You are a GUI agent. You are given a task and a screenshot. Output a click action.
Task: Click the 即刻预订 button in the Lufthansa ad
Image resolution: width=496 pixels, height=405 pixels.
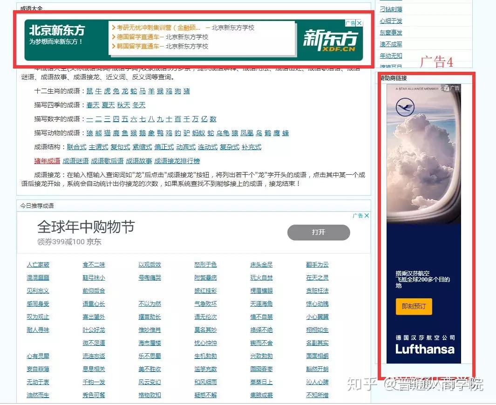[x=414, y=306]
